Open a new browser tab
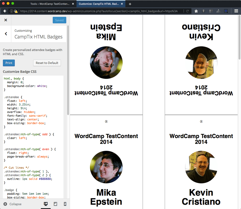The image size is (241, 209). pyautogui.click(x=130, y=4)
